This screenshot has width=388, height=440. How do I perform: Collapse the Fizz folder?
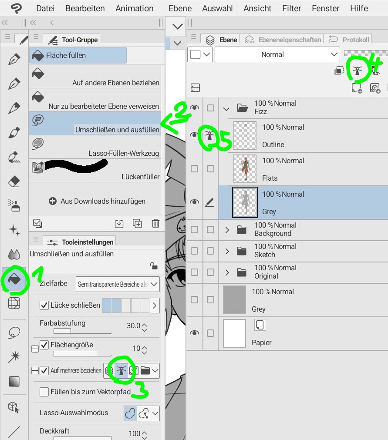click(x=226, y=109)
